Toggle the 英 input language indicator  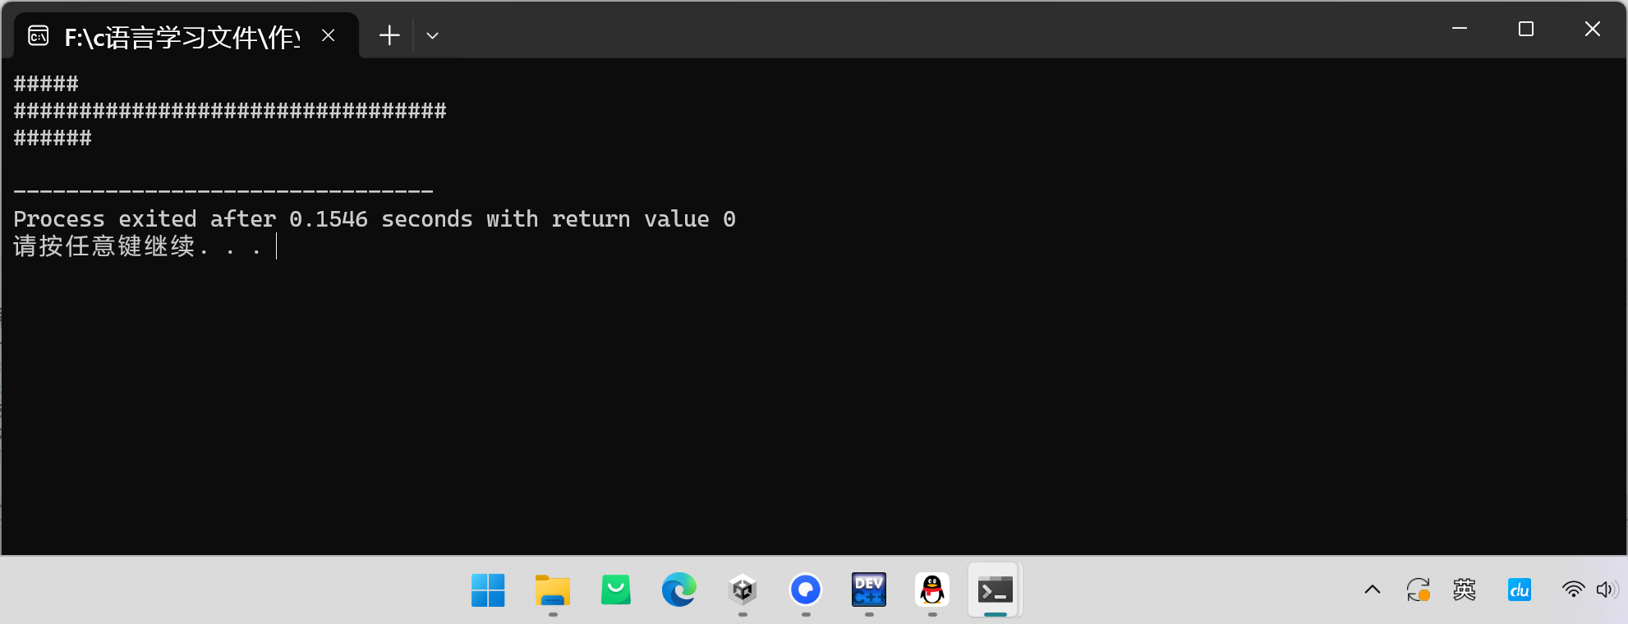point(1465,590)
